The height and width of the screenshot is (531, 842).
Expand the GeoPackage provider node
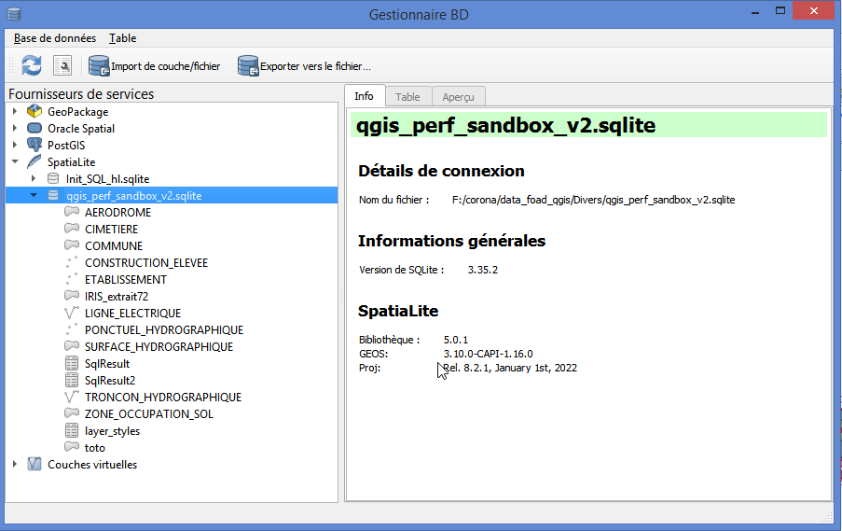point(15,111)
